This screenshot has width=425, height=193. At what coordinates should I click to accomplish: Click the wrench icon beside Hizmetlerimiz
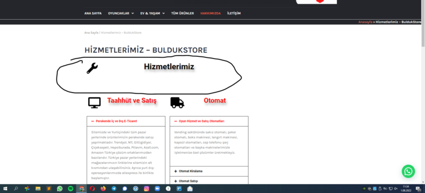click(x=92, y=68)
